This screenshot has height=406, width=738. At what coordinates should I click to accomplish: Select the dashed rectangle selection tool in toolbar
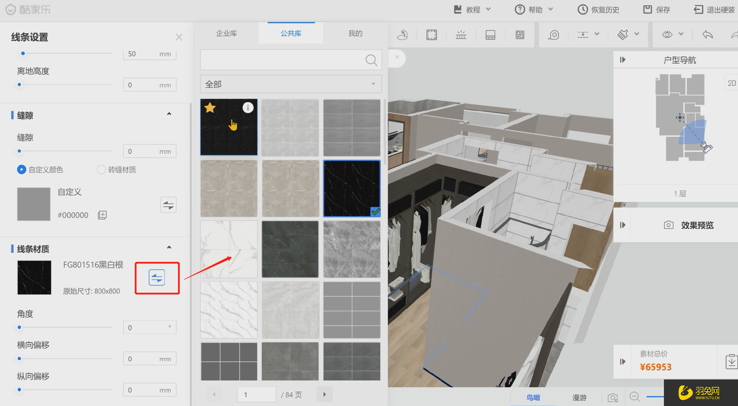pyautogui.click(x=432, y=35)
